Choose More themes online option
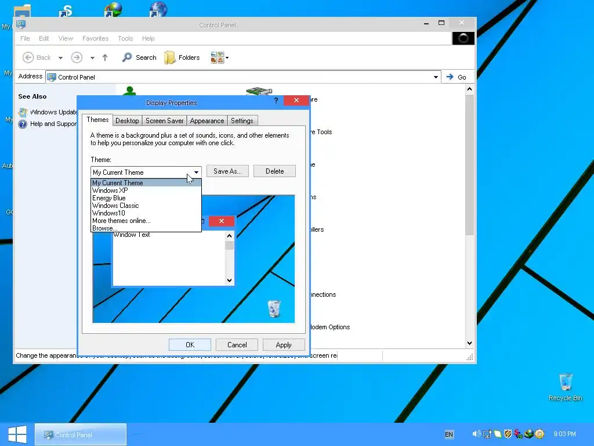Screen dimensions: 594x446 point(146,221)
